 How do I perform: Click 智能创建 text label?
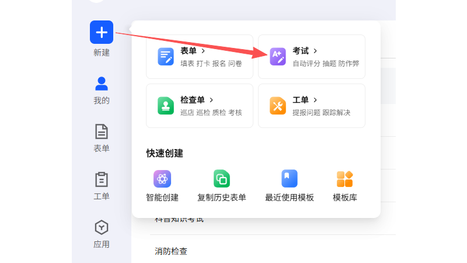162,198
